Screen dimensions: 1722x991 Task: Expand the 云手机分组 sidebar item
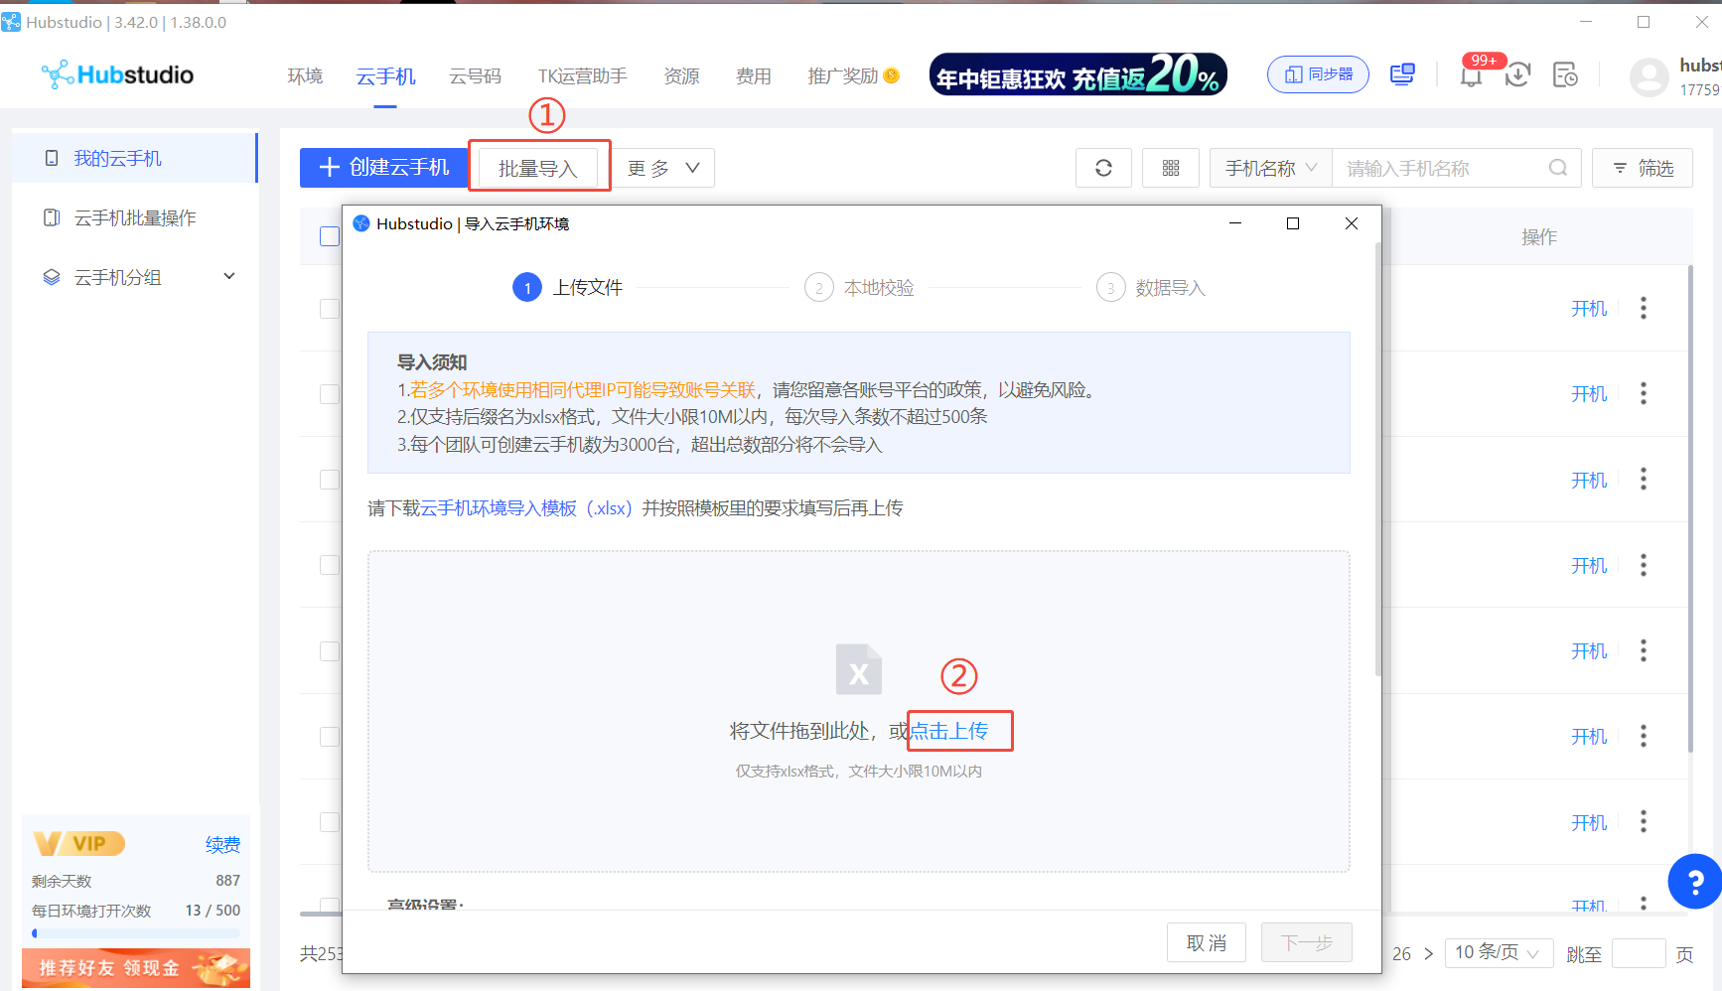coord(135,277)
